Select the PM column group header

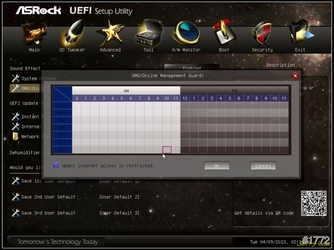click(234, 90)
